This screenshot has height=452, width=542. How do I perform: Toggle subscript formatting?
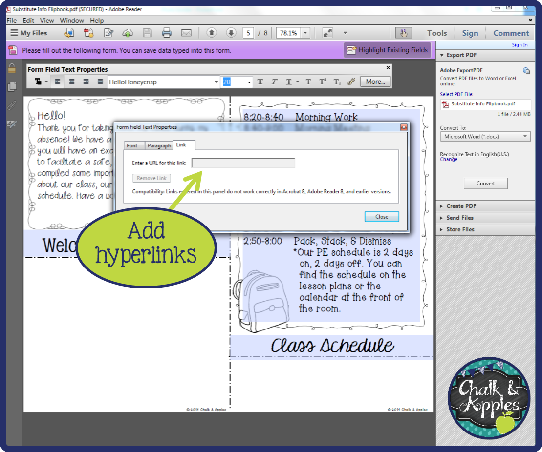[x=336, y=82]
